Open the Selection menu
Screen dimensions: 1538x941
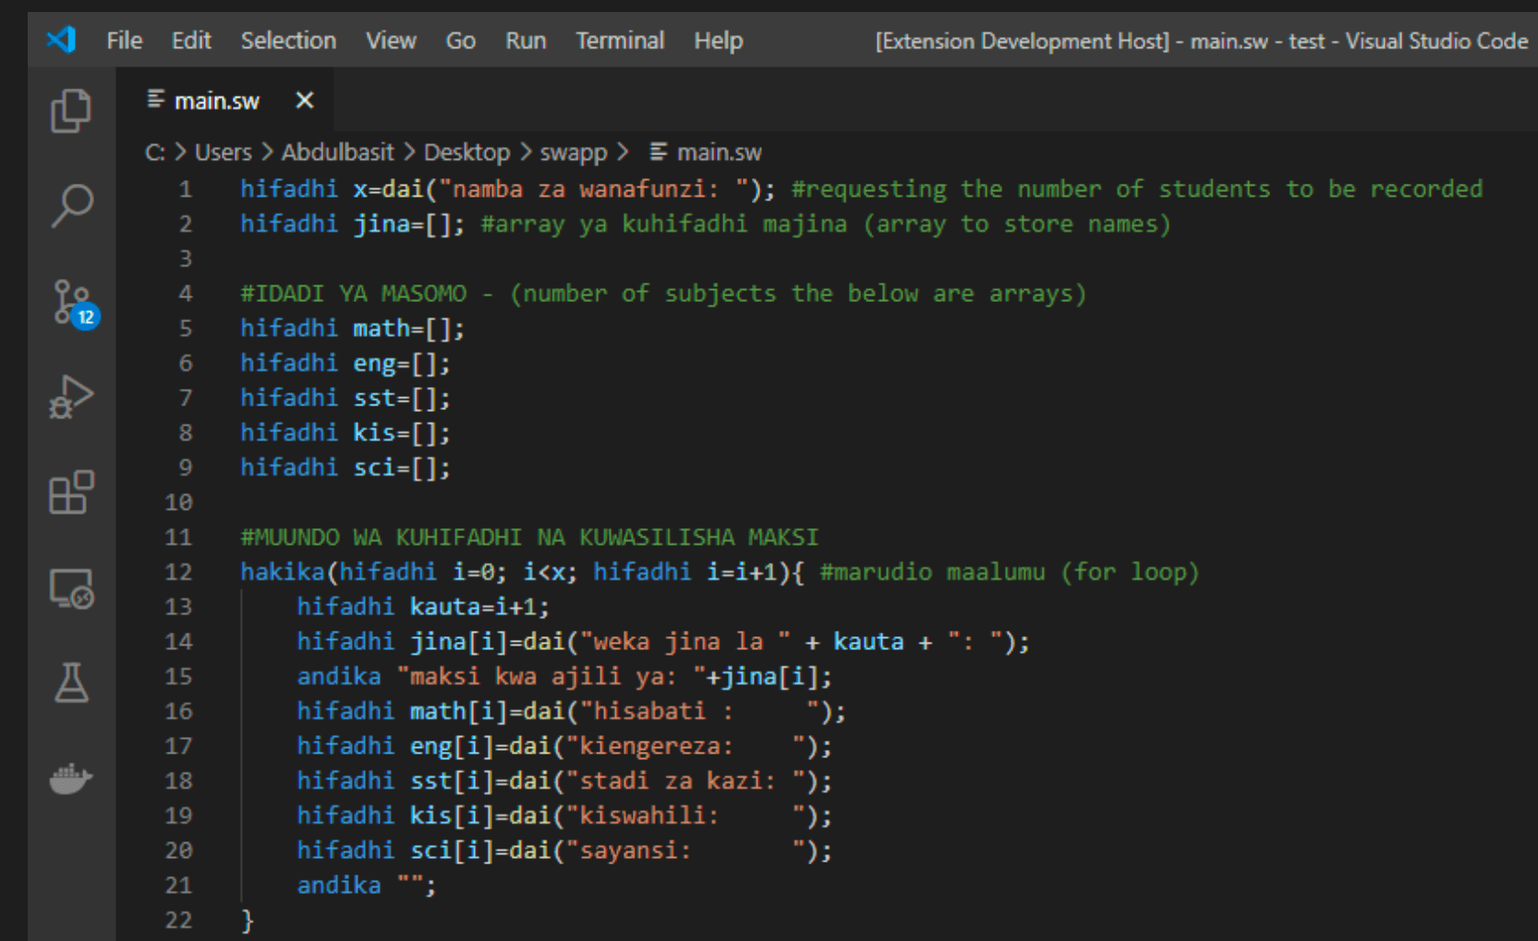tap(288, 41)
